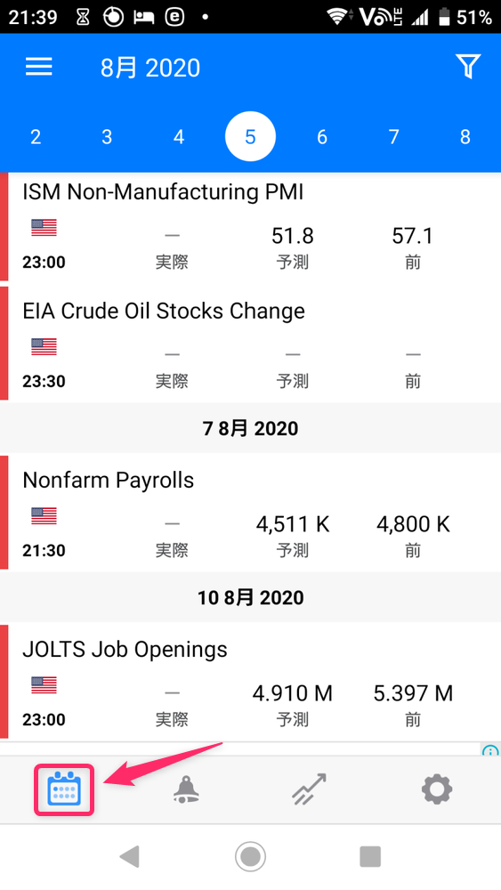Open Nonfarm Payrolls event details
Screen dimensions: 501x890
250,512
